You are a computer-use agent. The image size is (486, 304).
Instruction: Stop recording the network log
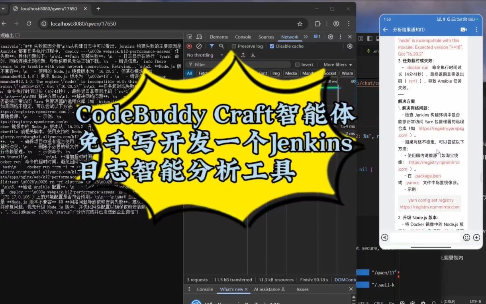(189, 46)
